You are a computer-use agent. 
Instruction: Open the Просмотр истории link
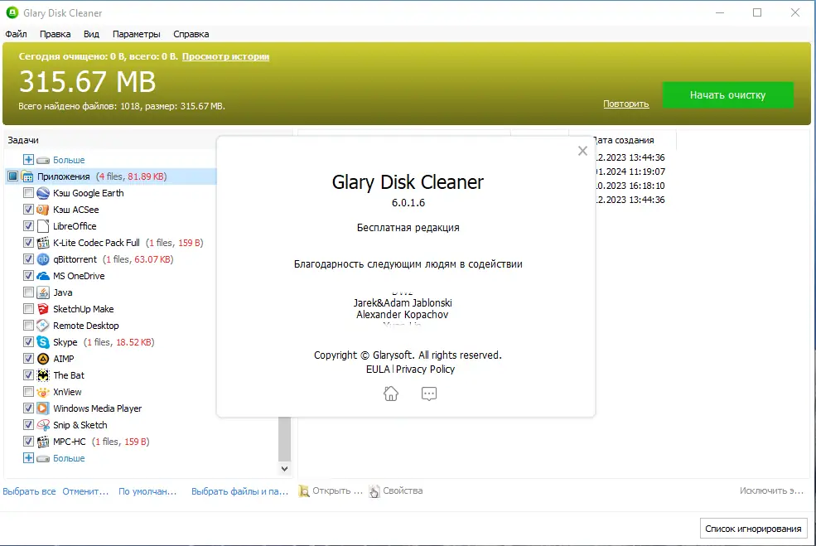click(x=225, y=56)
